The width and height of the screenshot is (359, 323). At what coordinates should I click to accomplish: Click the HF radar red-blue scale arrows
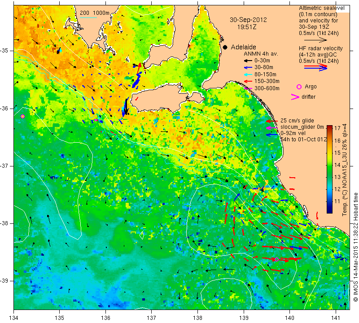tap(315, 67)
